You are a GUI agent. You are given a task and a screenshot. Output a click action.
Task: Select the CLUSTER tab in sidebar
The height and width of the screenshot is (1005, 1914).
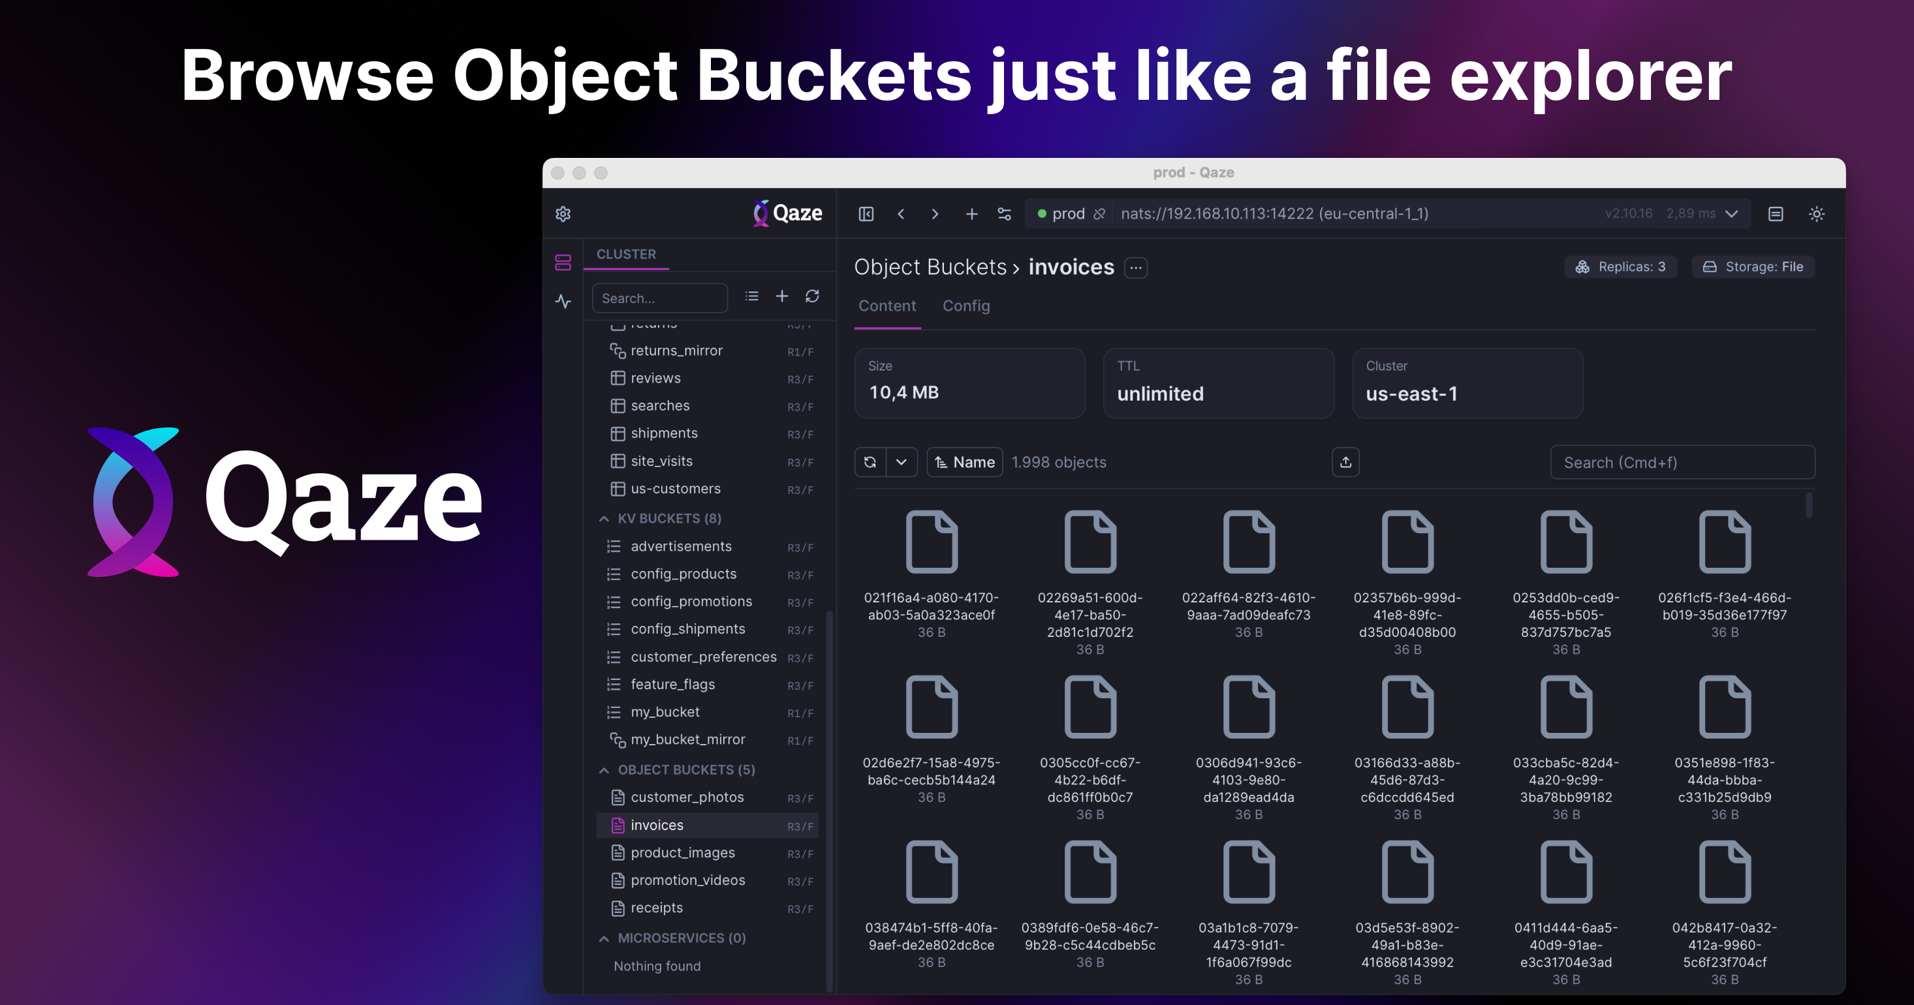coord(627,254)
